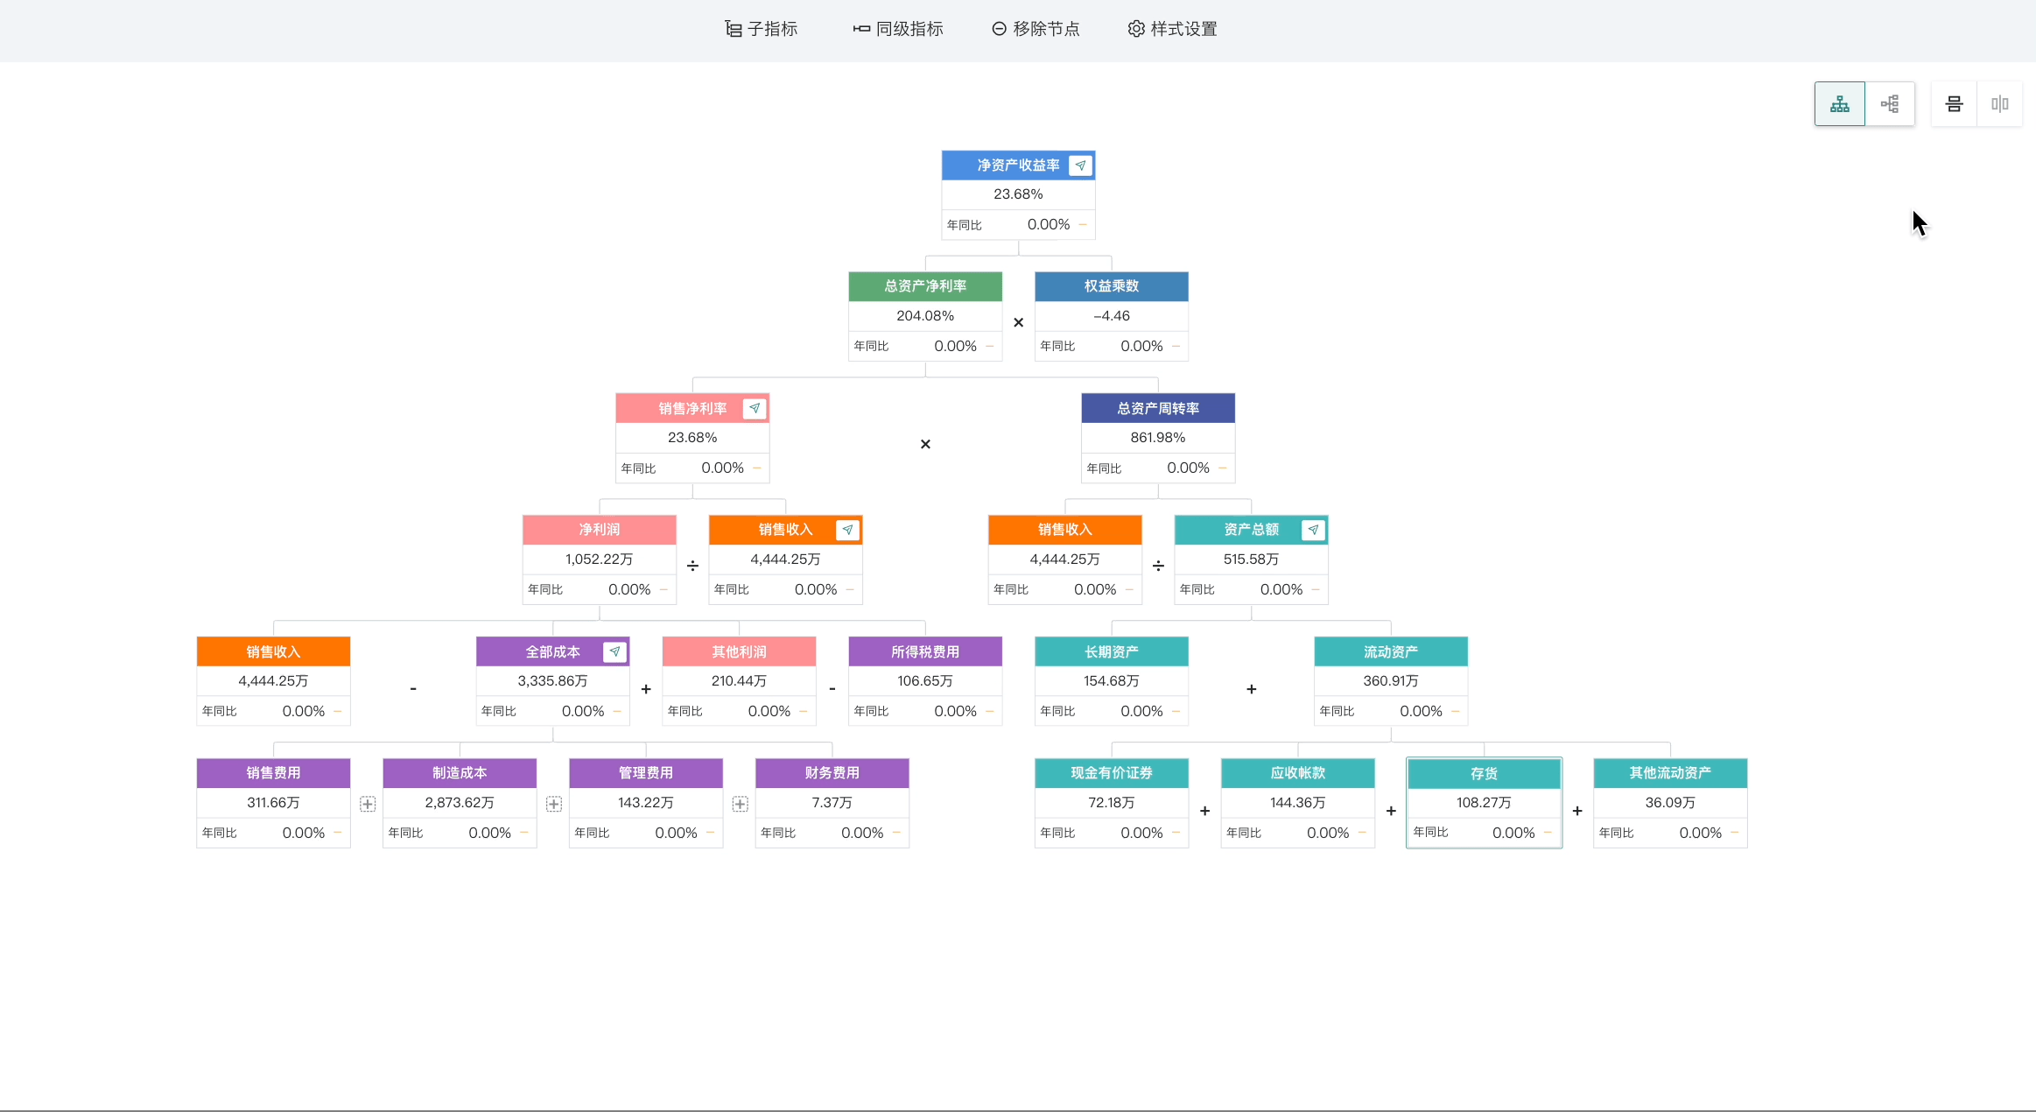Click the 子指标 toolbar button
The width and height of the screenshot is (2036, 1112).
[762, 29]
